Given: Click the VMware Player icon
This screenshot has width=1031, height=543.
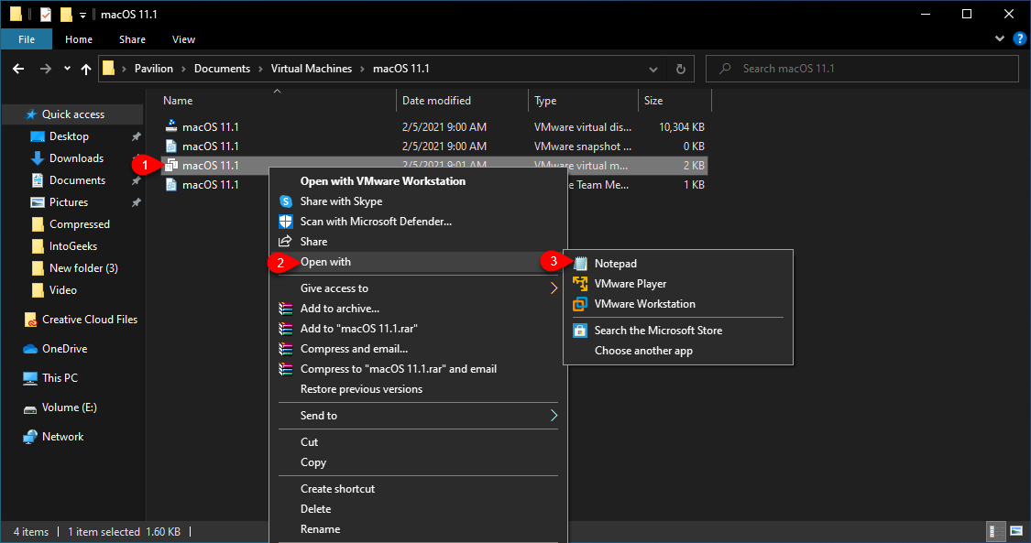Looking at the screenshot, I should 580,284.
